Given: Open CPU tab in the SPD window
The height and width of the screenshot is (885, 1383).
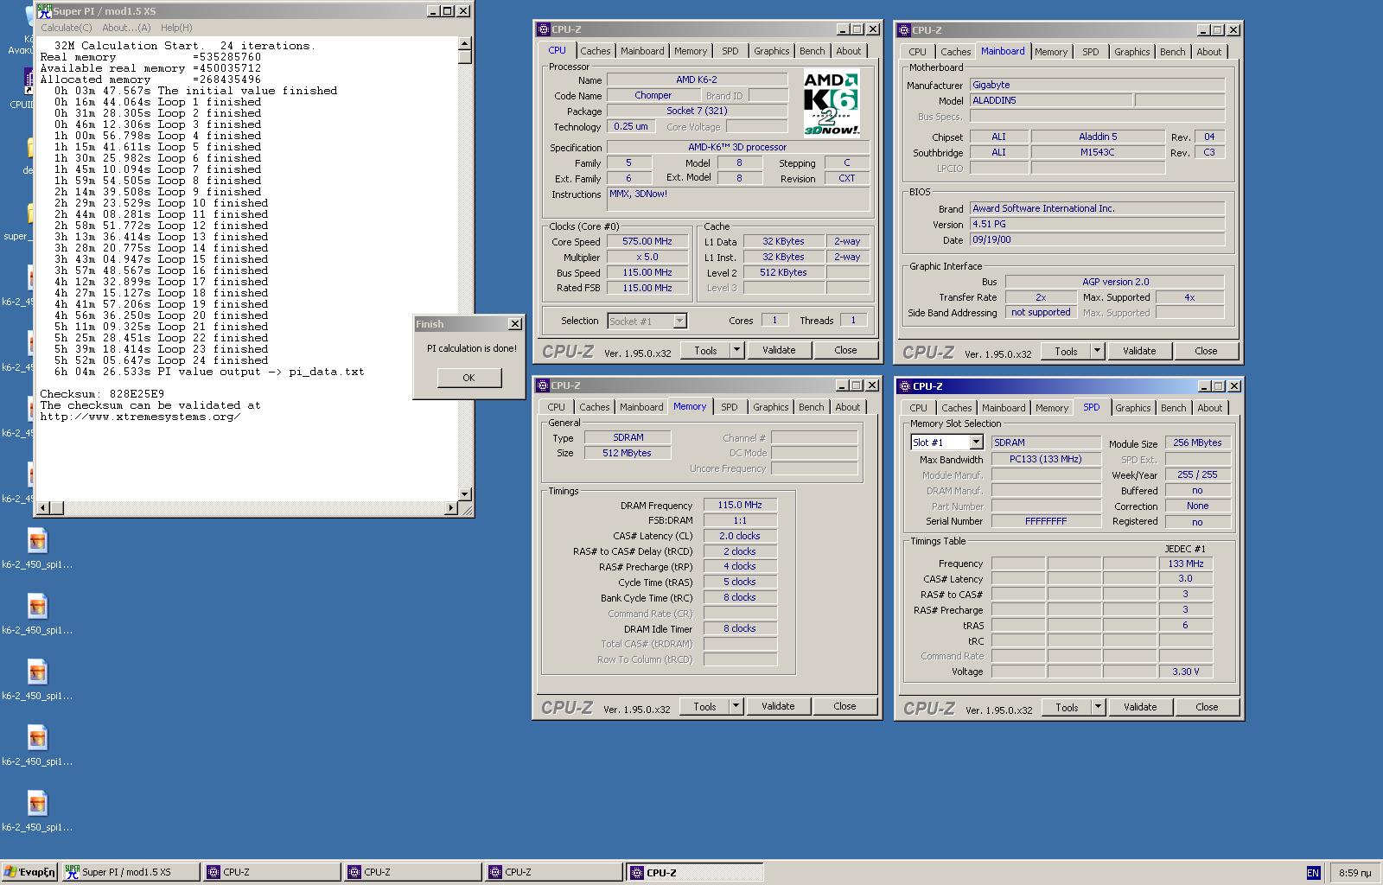Looking at the screenshot, I should 918,408.
